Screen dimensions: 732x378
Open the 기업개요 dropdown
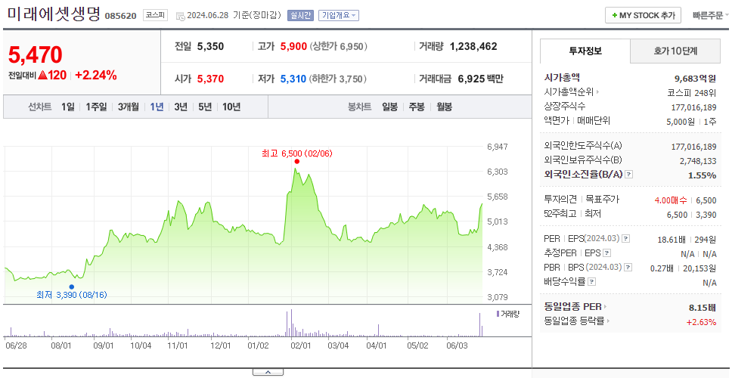click(x=339, y=15)
